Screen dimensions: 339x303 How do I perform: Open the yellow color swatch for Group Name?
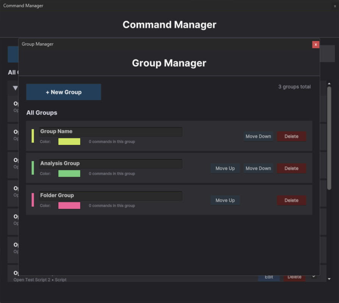pyautogui.click(x=69, y=141)
